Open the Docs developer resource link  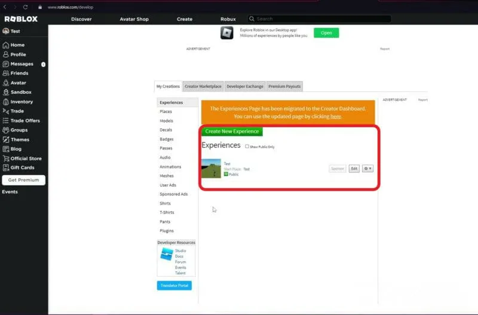[x=179, y=256]
